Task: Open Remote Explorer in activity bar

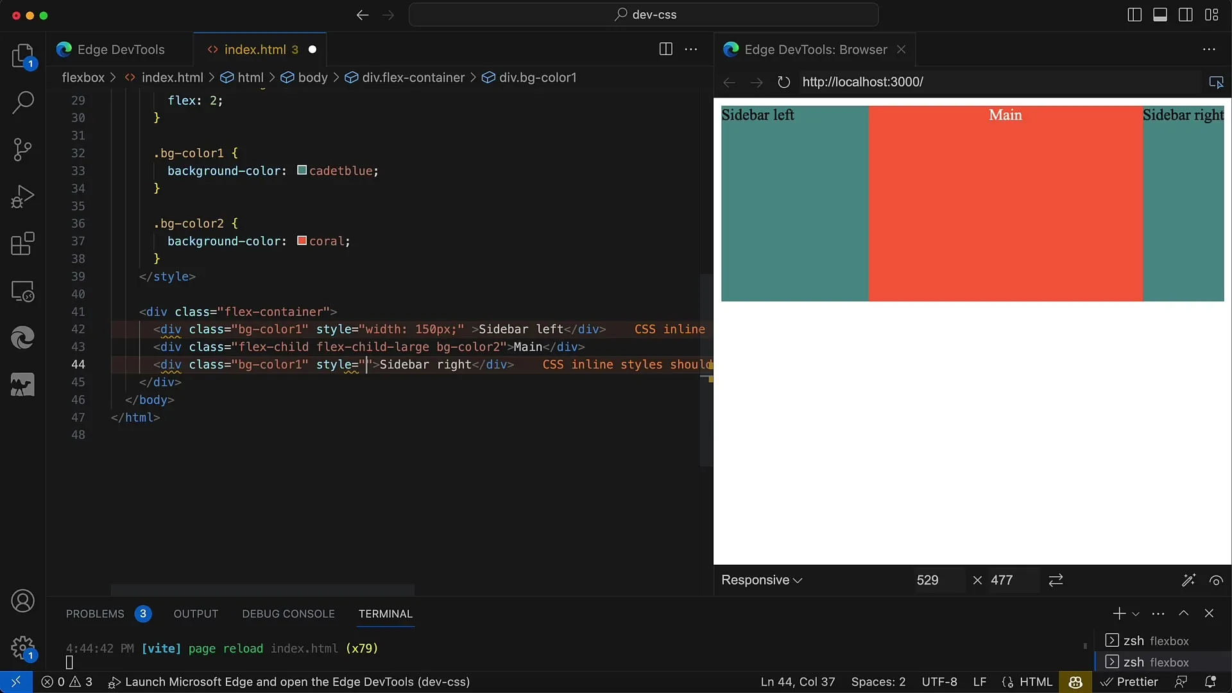Action: [23, 291]
